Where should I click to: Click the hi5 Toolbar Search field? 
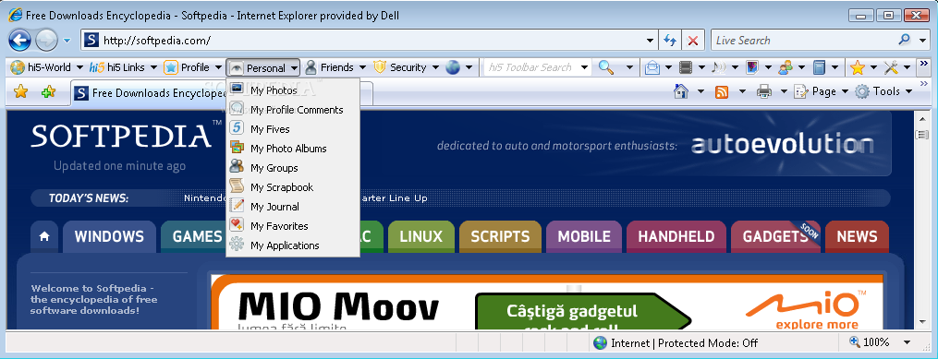[530, 67]
